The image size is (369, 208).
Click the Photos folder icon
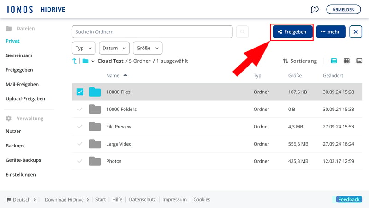coord(95,161)
